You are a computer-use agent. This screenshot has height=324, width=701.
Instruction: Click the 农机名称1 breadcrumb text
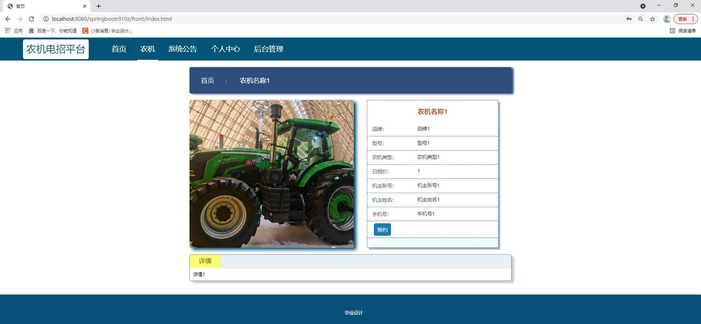(x=255, y=81)
